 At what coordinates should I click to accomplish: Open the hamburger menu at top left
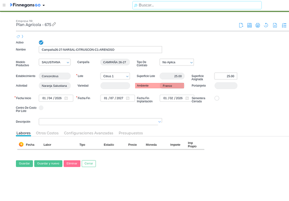pos(4,5)
